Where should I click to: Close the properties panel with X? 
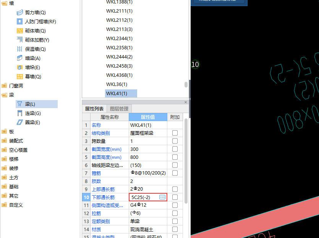tap(186, 102)
